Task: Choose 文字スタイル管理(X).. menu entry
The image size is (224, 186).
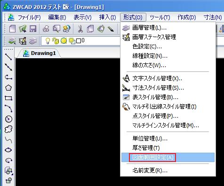Action: coord(168,78)
